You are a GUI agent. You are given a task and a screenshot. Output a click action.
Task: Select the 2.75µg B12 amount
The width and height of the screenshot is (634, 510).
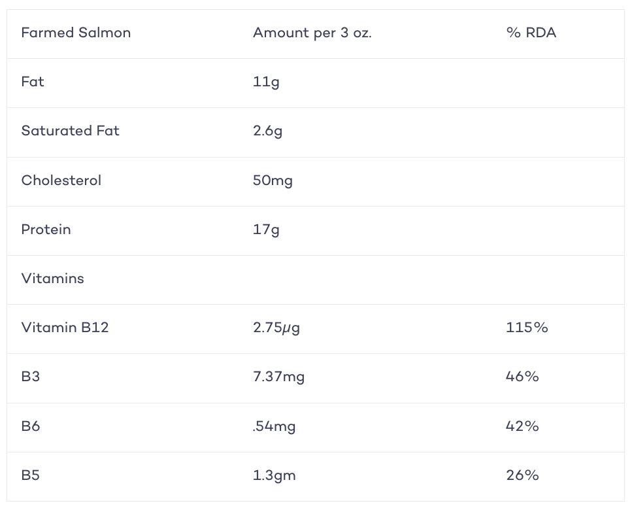coord(276,328)
